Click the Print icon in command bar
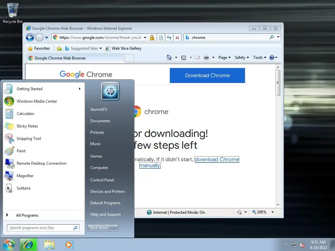 click(206, 58)
